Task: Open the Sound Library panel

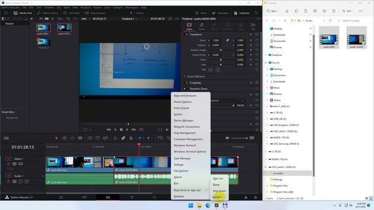Action: click(95, 13)
